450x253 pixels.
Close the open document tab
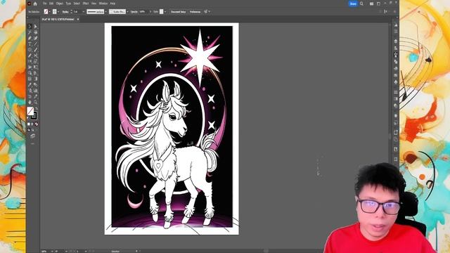coord(78,19)
